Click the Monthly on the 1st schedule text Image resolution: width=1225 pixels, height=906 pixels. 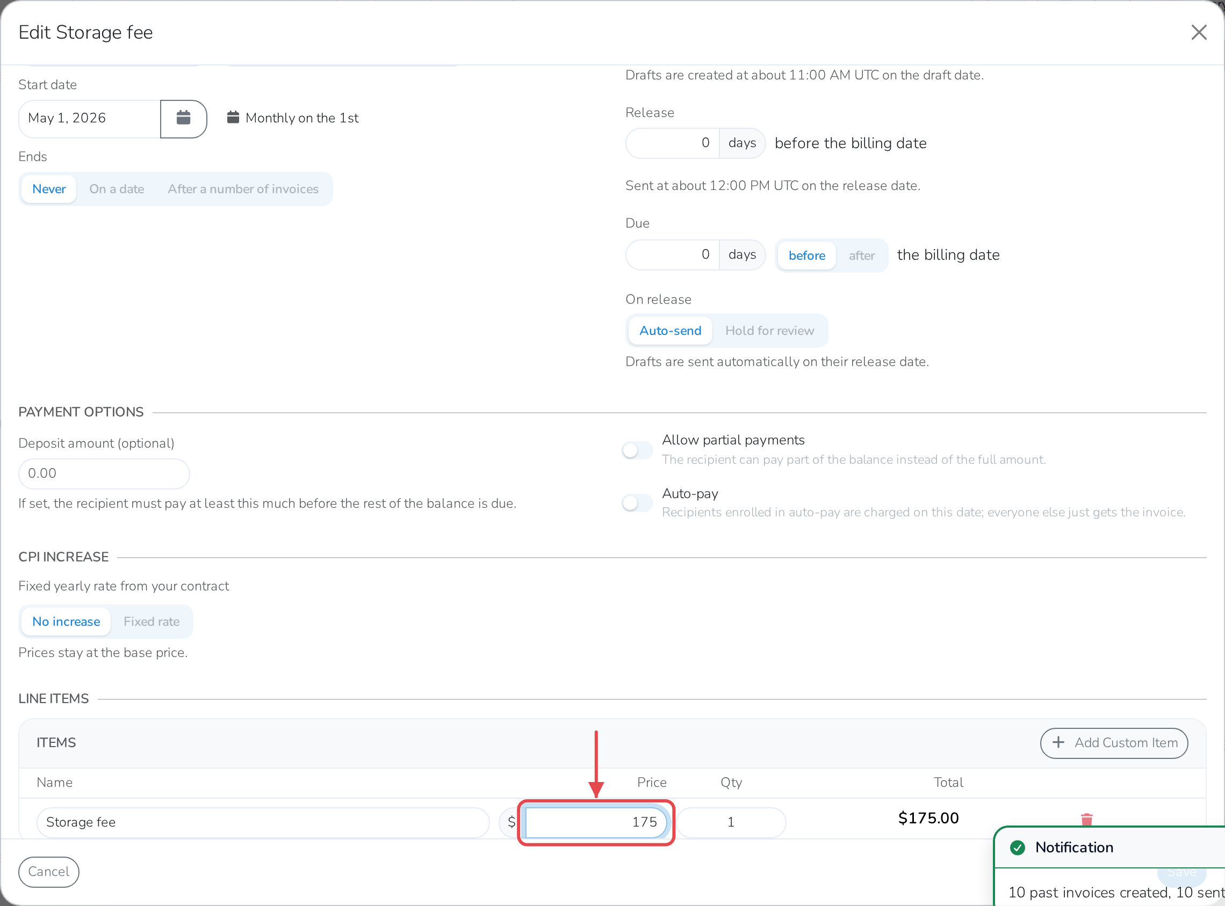coord(302,118)
